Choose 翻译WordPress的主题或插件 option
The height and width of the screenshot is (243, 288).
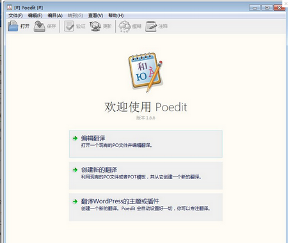tap(146, 207)
